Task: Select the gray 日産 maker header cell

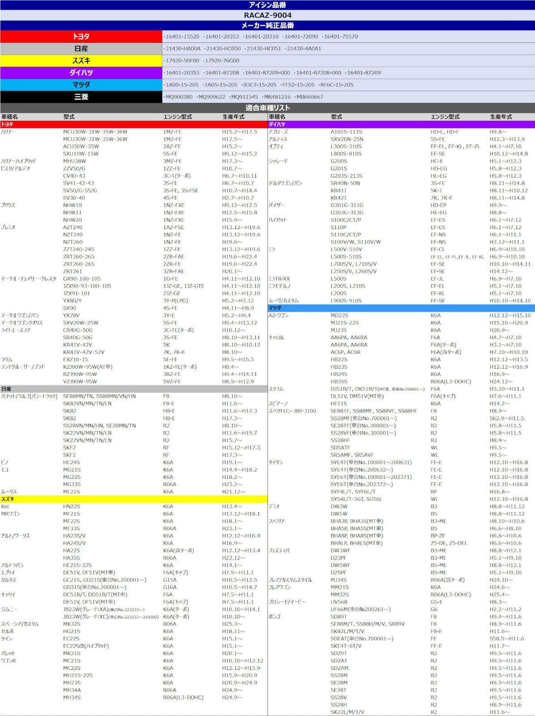Action: 81,48
